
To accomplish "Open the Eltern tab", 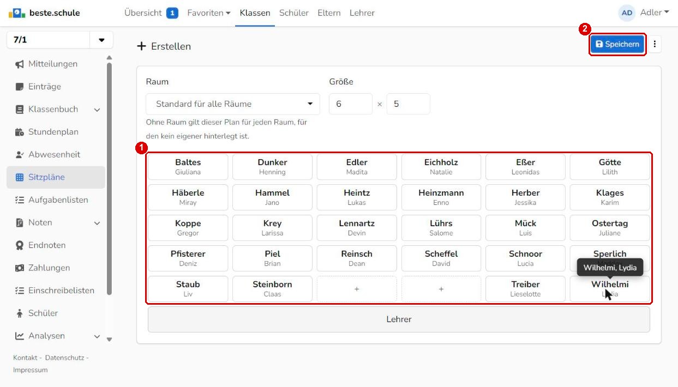I will coord(329,13).
